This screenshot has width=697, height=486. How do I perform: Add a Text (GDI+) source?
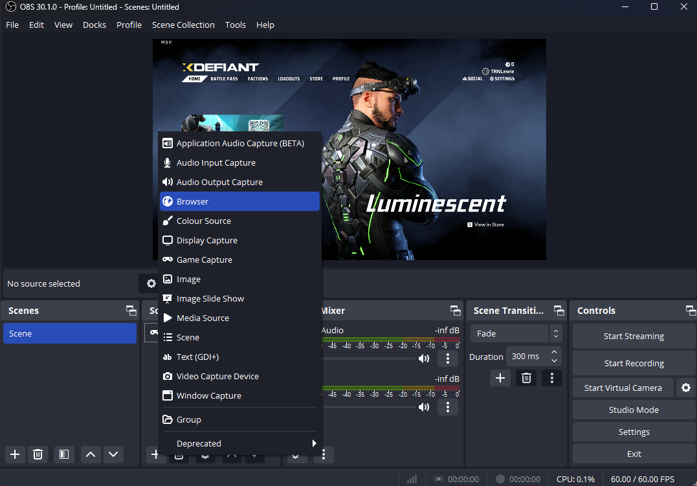[239, 357]
